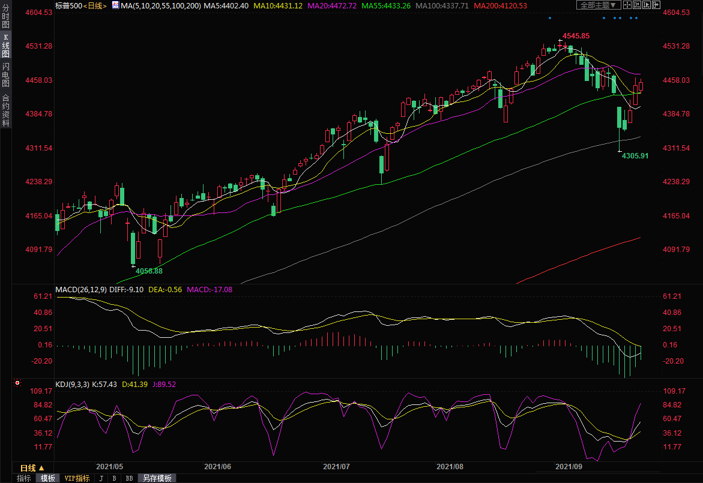
Task: Switch to the 闪电图 tab
Action: pyautogui.click(x=5, y=74)
